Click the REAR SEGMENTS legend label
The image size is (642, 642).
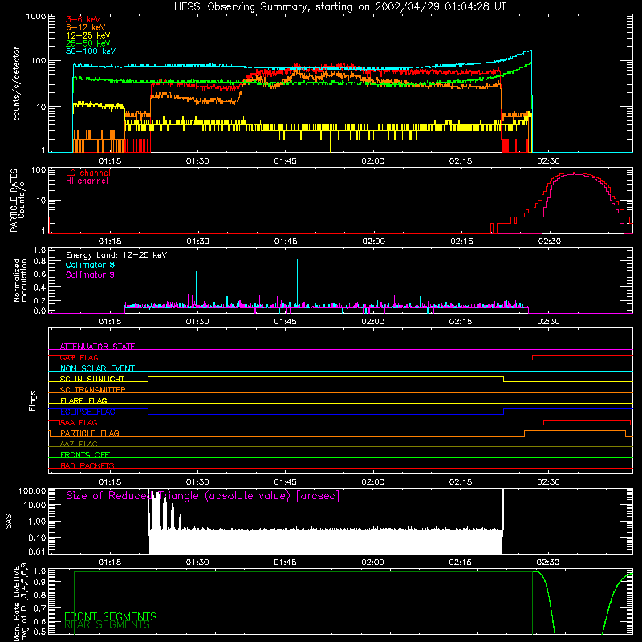coord(107,625)
